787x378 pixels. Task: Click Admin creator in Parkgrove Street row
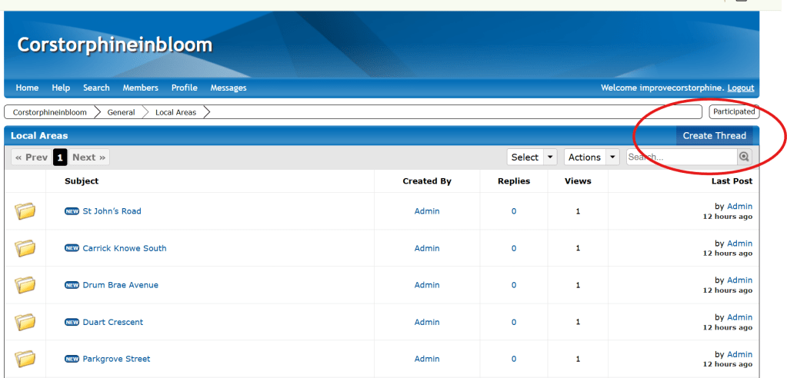tap(427, 359)
